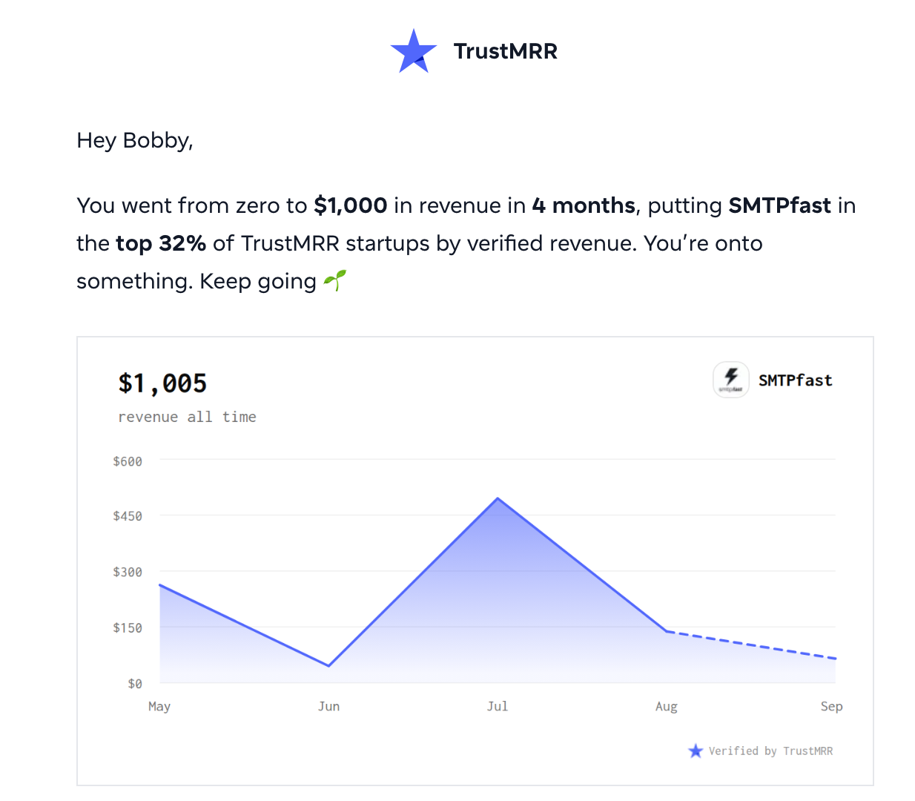Click the small Verified by TrustMRR star
The width and height of the screenshot is (915, 801).
[696, 751]
